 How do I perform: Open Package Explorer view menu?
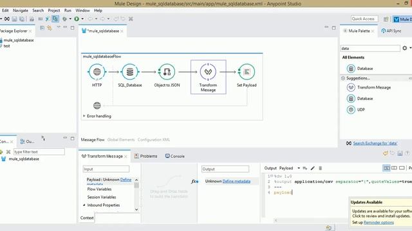pos(59,27)
